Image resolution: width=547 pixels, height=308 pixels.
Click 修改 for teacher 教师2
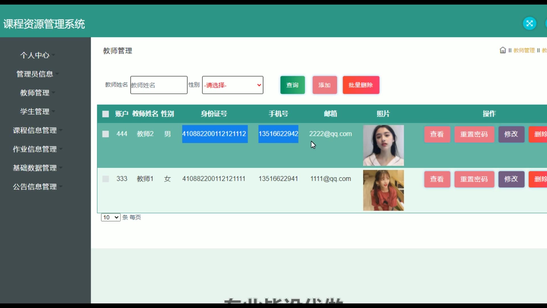pyautogui.click(x=511, y=134)
